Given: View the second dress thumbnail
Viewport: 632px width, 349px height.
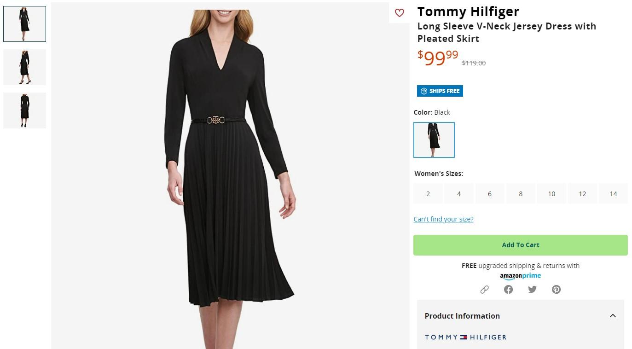Looking at the screenshot, I should (x=25, y=67).
